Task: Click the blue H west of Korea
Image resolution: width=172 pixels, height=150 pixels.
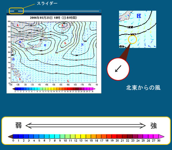Action: [x=20, y=42]
